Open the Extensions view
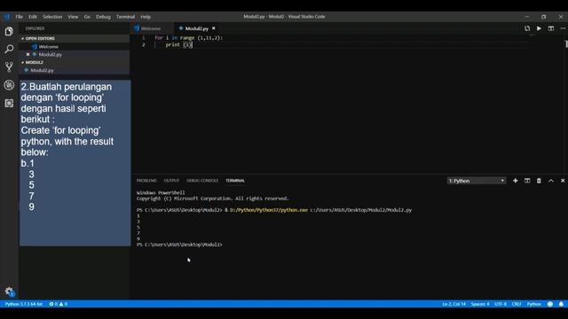This screenshot has width=568, height=319. [9, 103]
